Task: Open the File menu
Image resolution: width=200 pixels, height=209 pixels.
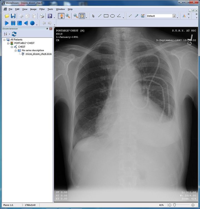Action: tap(10, 9)
